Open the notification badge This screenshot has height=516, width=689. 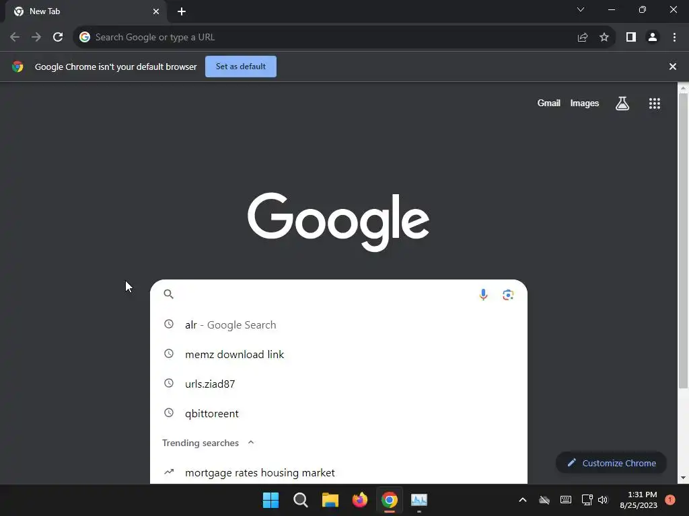pos(669,500)
